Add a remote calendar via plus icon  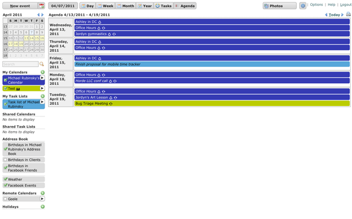coord(42,193)
